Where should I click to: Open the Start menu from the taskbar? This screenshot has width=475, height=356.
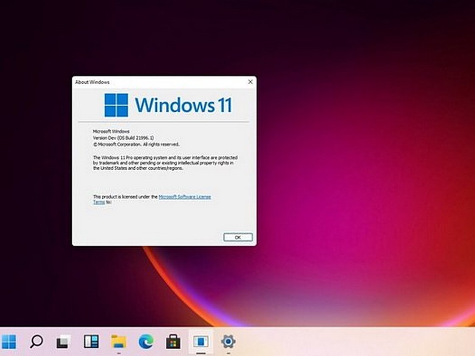click(9, 342)
